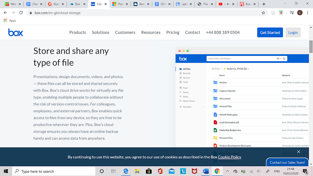The width and height of the screenshot is (313, 176).
Task: Close the active Box 'Clou' tab
Action: coord(105,4)
